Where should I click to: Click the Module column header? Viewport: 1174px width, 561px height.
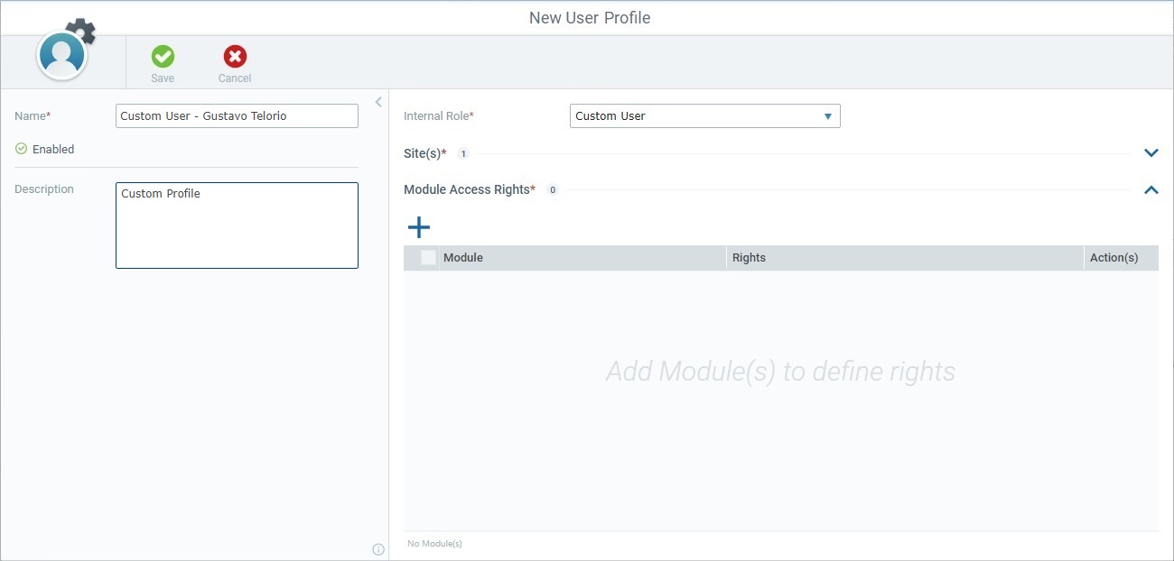click(462, 257)
